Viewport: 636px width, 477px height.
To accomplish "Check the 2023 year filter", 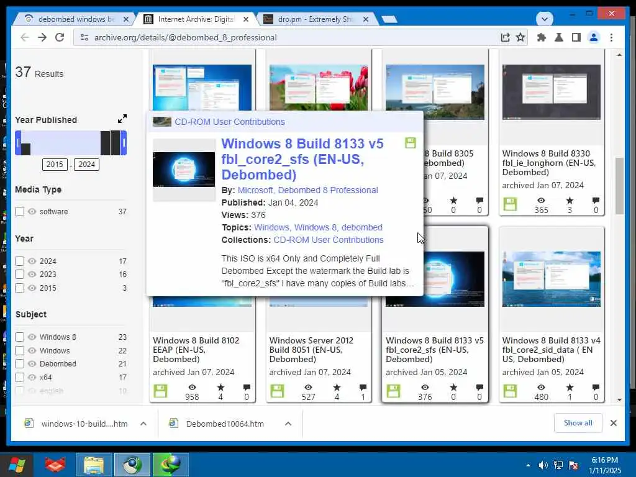I will coord(19,274).
